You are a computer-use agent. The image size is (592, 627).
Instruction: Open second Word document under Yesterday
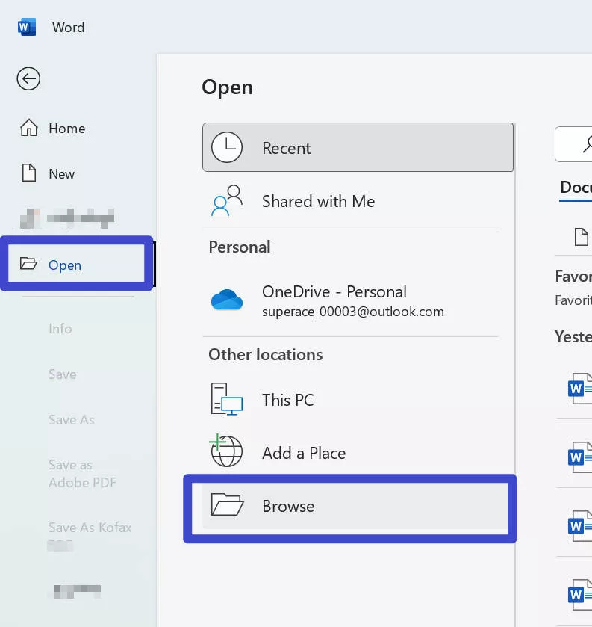pos(580,457)
